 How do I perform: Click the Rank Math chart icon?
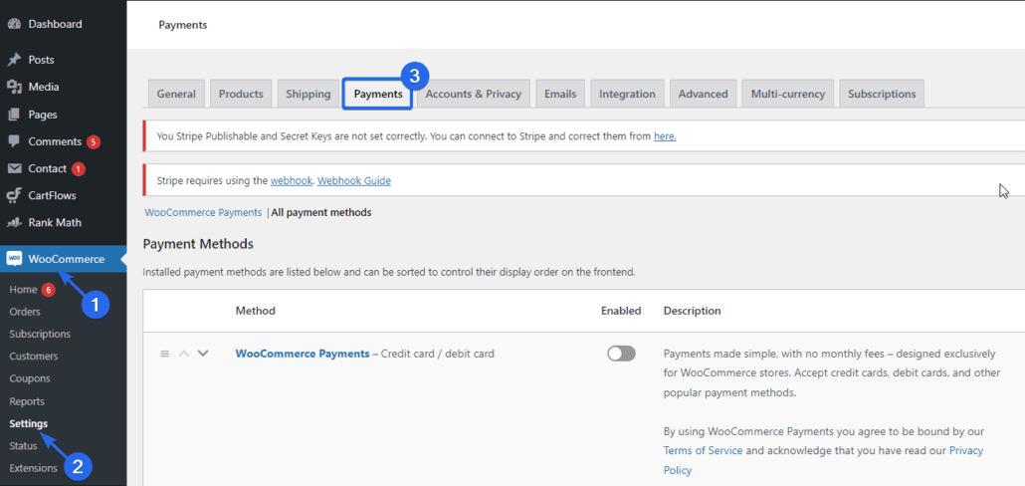point(14,222)
